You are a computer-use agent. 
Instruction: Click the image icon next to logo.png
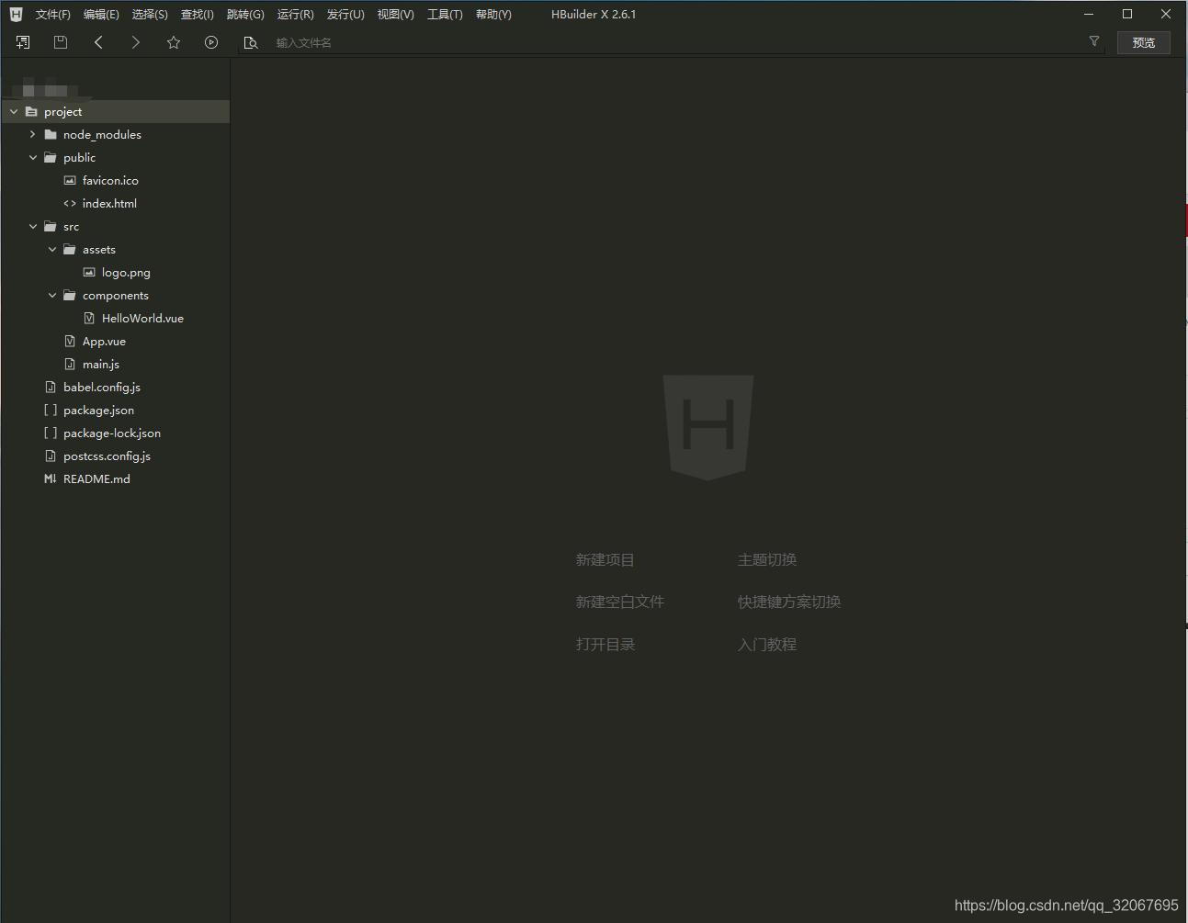point(88,272)
